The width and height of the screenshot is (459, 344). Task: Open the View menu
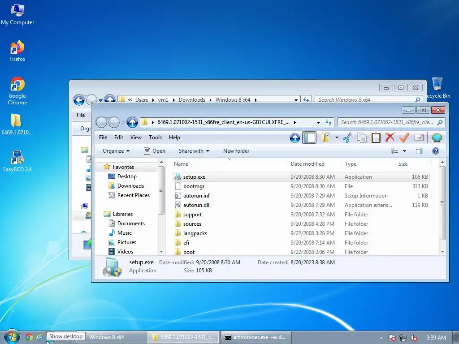(x=136, y=138)
